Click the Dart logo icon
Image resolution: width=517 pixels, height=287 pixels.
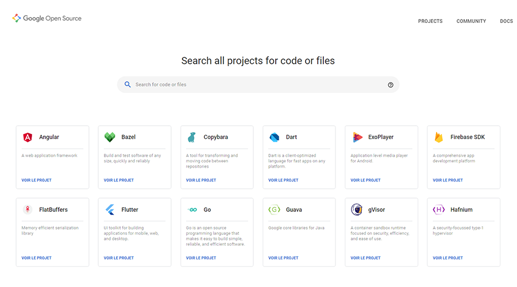pos(275,137)
